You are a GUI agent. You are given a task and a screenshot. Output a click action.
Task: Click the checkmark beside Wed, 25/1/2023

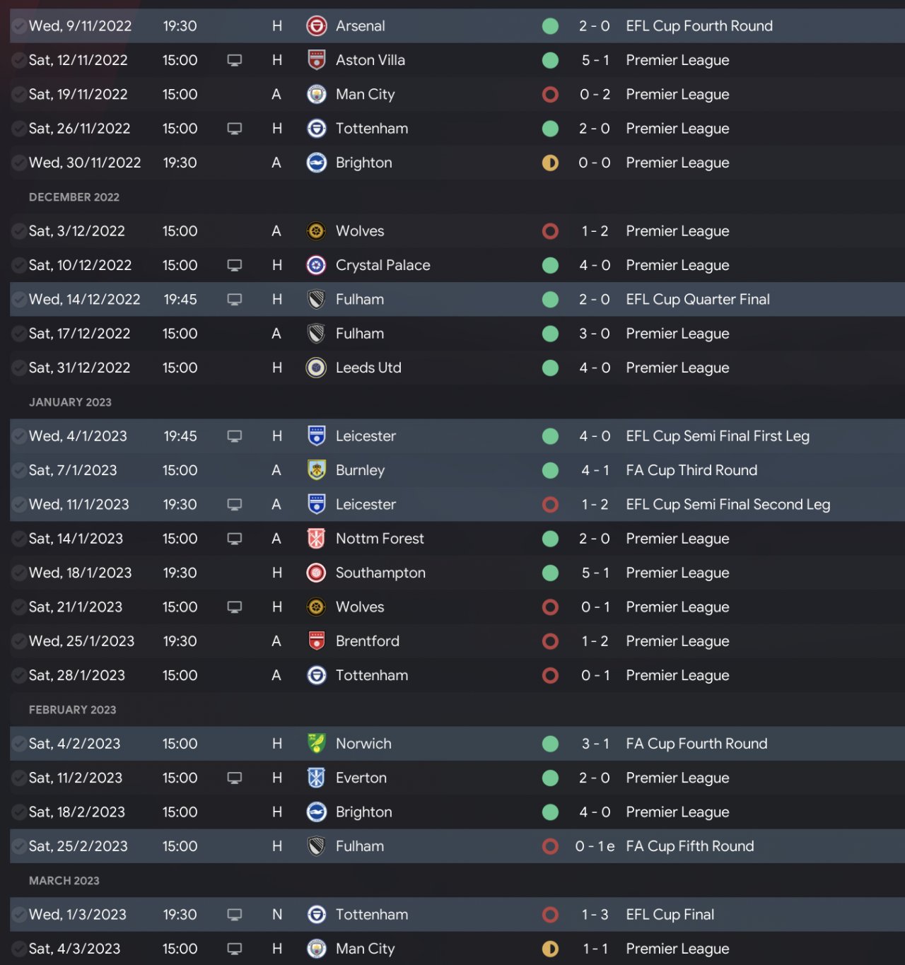[19, 641]
